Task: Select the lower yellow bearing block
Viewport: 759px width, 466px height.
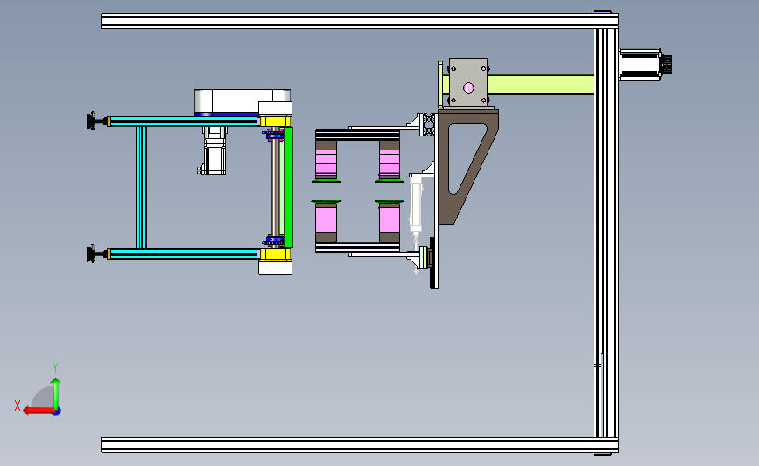Action: point(275,254)
